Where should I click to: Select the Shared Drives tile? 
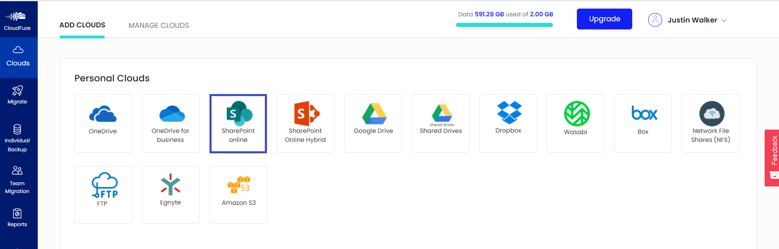pyautogui.click(x=440, y=123)
